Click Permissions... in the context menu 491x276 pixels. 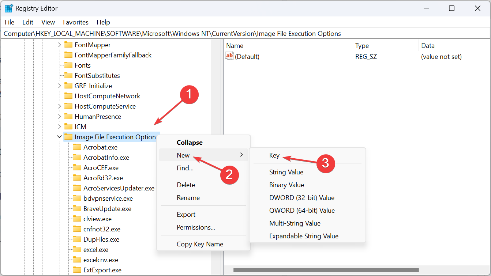196,227
